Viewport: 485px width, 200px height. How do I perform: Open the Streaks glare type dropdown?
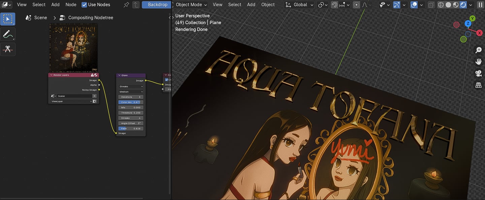(x=131, y=86)
